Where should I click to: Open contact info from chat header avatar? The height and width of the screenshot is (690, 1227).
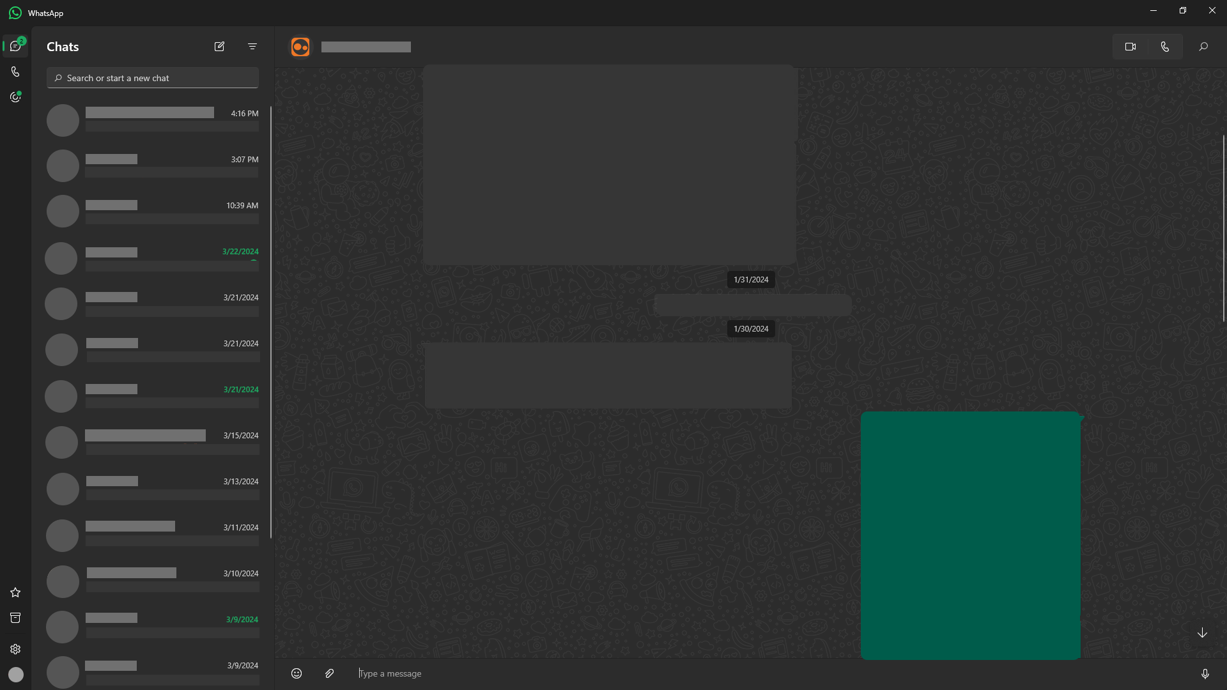[300, 47]
